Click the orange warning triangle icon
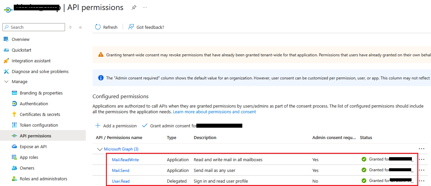The width and height of the screenshot is (431, 186). [101, 55]
